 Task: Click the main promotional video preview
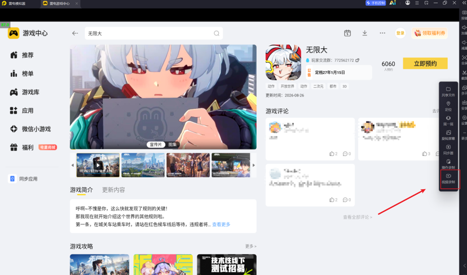(163, 97)
